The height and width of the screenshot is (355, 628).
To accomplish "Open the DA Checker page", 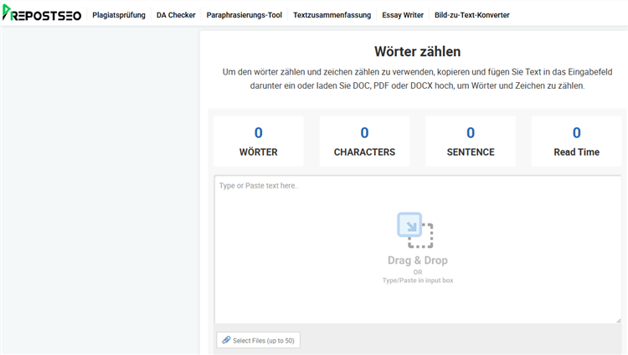I will pos(176,15).
